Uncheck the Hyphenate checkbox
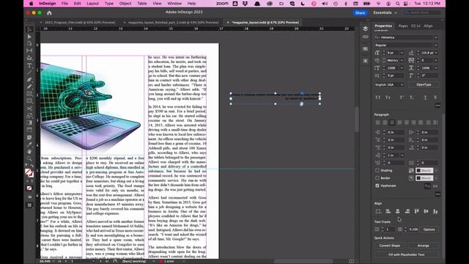469x264 pixels. pyautogui.click(x=377, y=186)
